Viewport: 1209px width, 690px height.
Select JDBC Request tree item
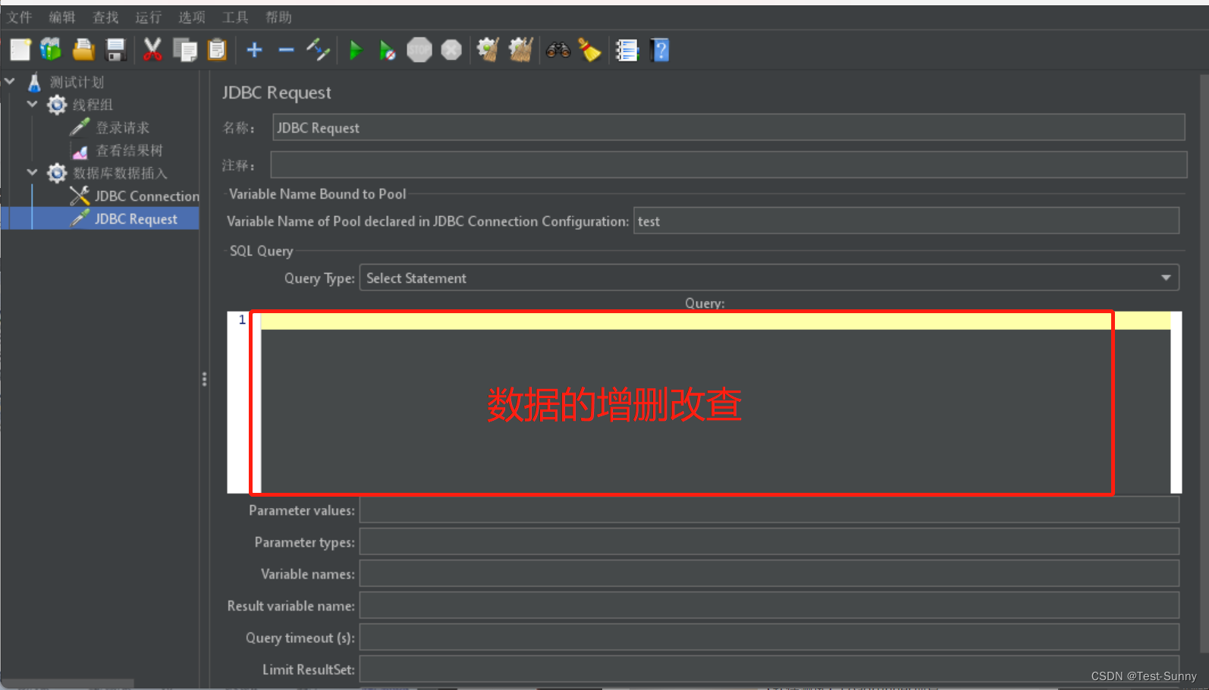click(136, 218)
